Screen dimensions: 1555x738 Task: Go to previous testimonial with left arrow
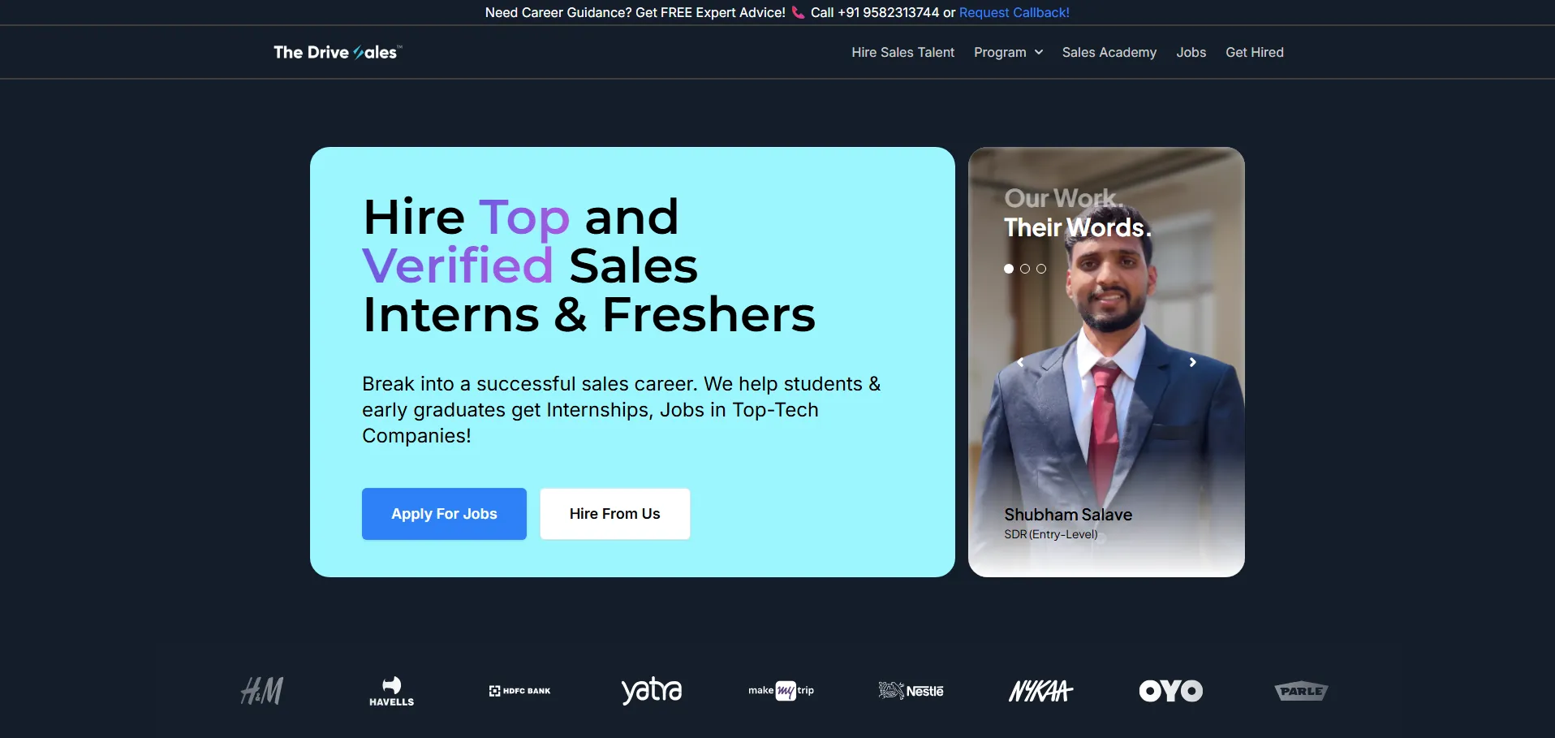[1020, 362]
